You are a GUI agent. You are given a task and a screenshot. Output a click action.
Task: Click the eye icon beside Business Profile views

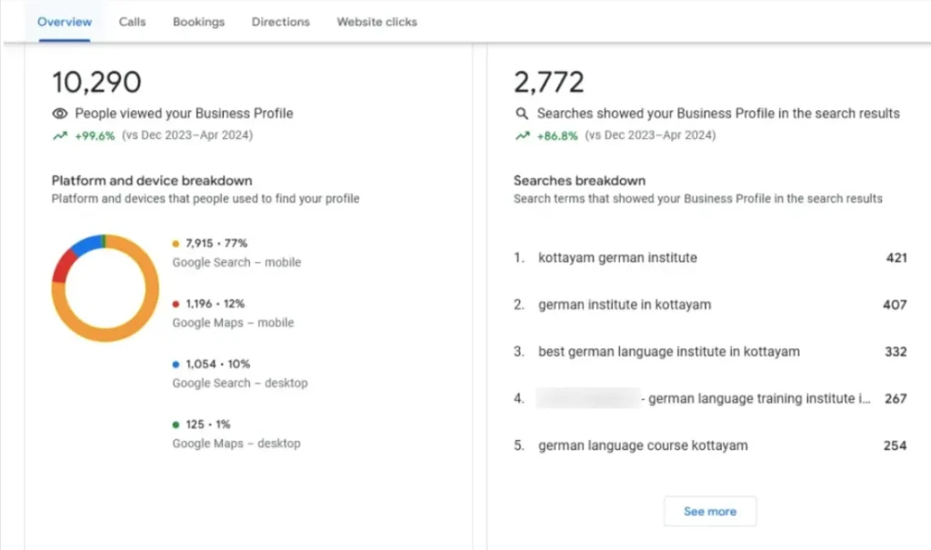pyautogui.click(x=60, y=114)
